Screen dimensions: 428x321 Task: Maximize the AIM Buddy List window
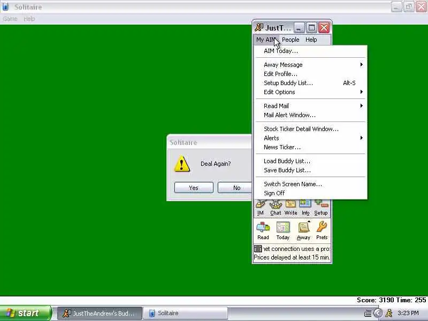point(311,28)
